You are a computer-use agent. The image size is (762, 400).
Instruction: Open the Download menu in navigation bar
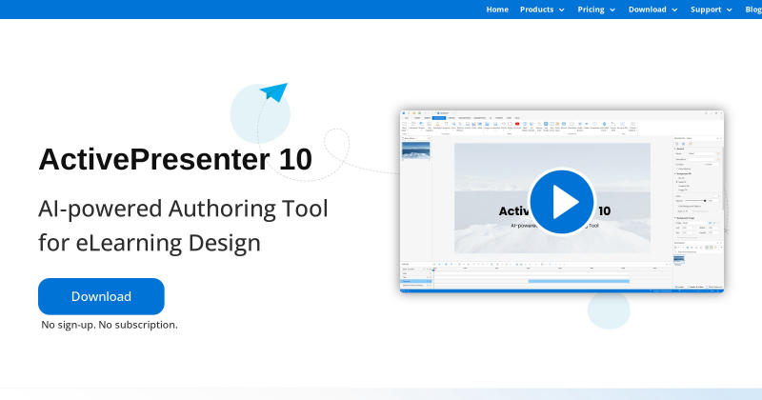click(652, 10)
